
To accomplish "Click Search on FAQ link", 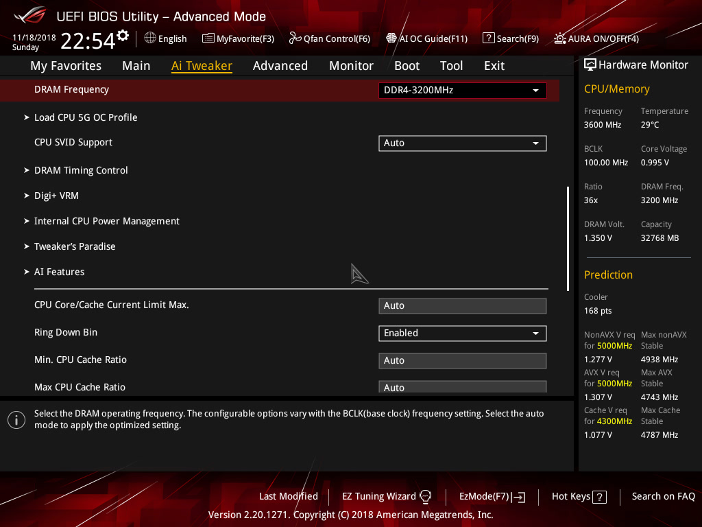I will (664, 497).
